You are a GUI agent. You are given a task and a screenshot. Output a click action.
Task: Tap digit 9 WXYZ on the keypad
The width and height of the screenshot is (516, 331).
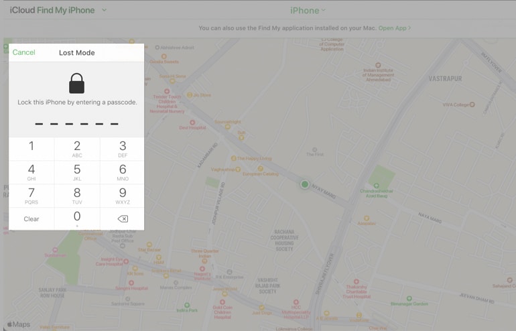[x=123, y=196]
